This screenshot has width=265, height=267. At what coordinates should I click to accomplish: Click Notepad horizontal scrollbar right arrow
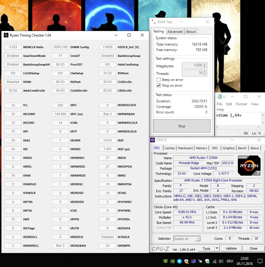(258, 127)
